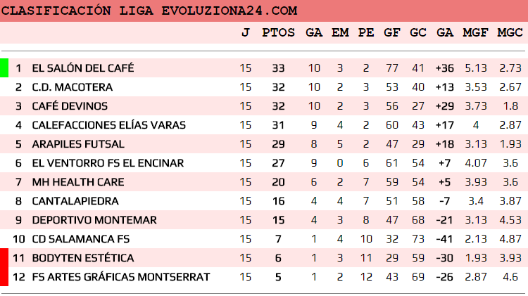Click the EL SALÓN DEL CAFÉ team name
528x296 pixels.
coord(83,68)
